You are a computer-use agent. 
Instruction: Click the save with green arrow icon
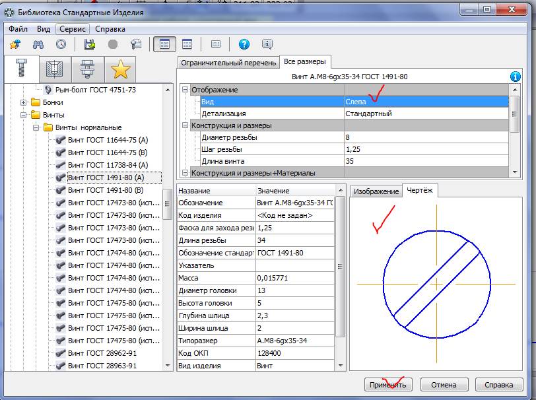(x=90, y=44)
